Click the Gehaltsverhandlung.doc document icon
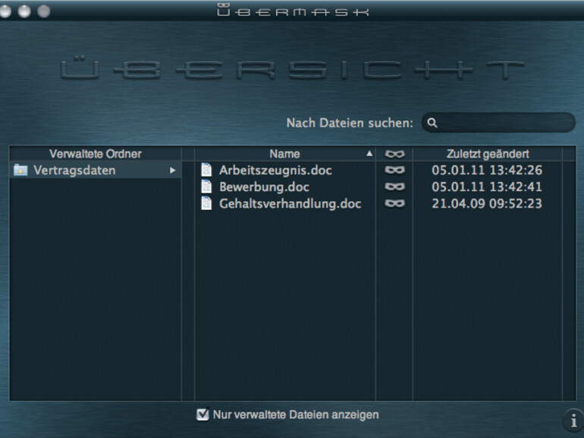This screenshot has width=584, height=438. click(206, 204)
